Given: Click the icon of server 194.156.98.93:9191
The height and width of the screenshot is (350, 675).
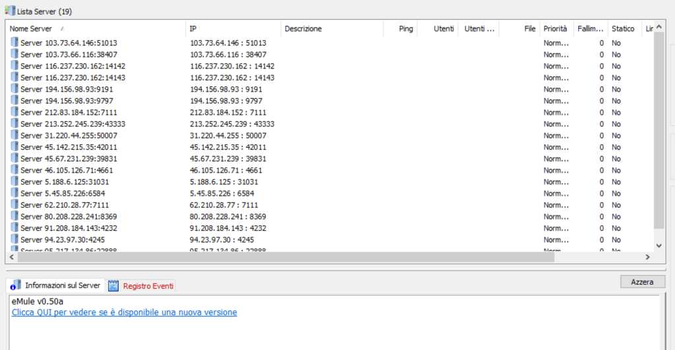Looking at the screenshot, I should pyautogui.click(x=15, y=89).
